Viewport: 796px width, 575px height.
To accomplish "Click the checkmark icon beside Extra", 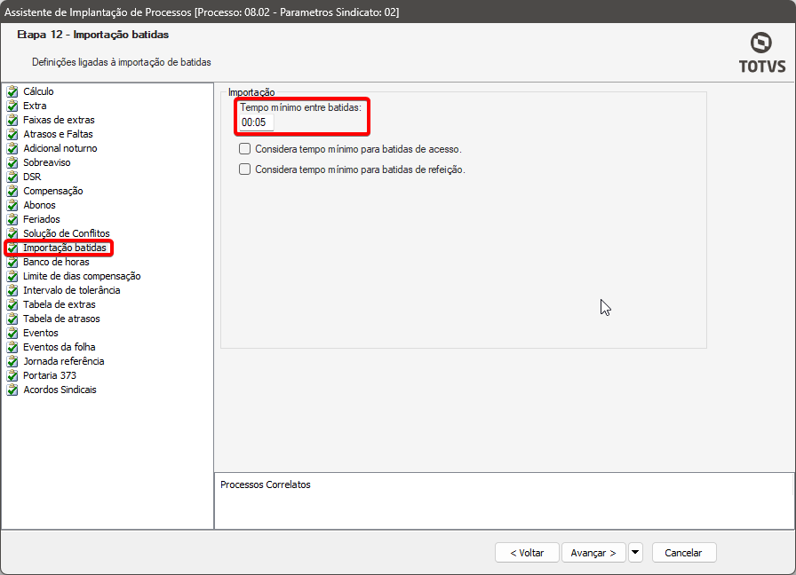I will click(x=12, y=106).
